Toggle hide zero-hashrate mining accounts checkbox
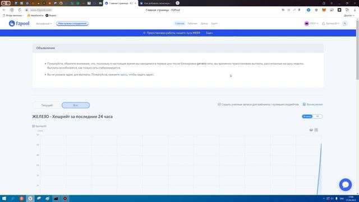 [219, 104]
